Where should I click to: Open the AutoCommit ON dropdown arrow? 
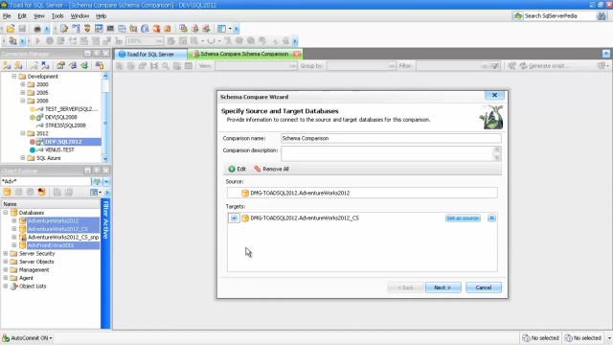coord(51,338)
